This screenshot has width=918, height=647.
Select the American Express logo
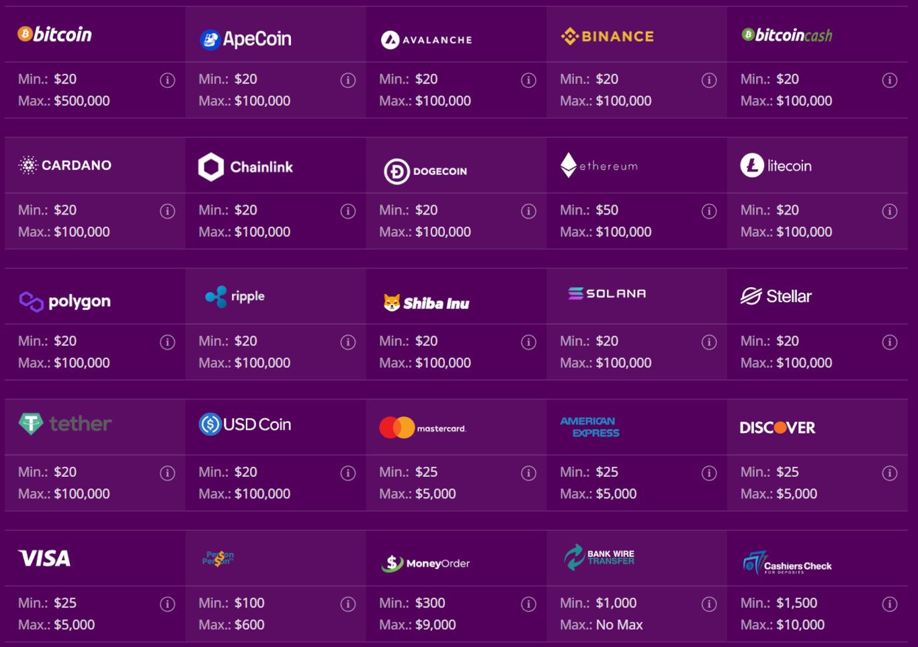(x=590, y=427)
